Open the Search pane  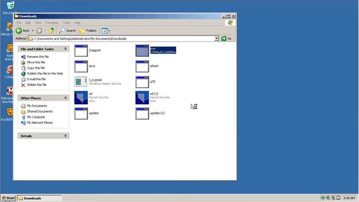point(67,30)
